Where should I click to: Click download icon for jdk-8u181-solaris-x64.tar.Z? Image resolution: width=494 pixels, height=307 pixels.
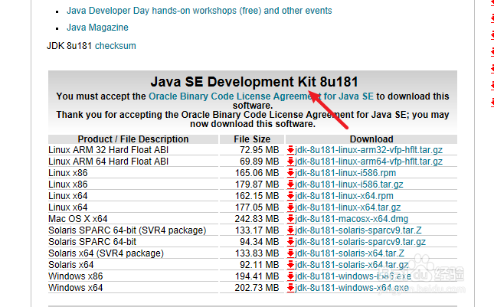tap(290, 253)
